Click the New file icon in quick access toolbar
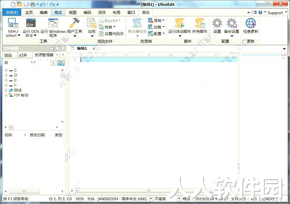Viewport: 290px width, 204px height. tap(13, 4)
